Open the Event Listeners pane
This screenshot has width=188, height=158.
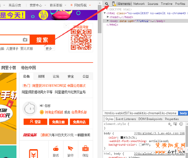[126, 119]
